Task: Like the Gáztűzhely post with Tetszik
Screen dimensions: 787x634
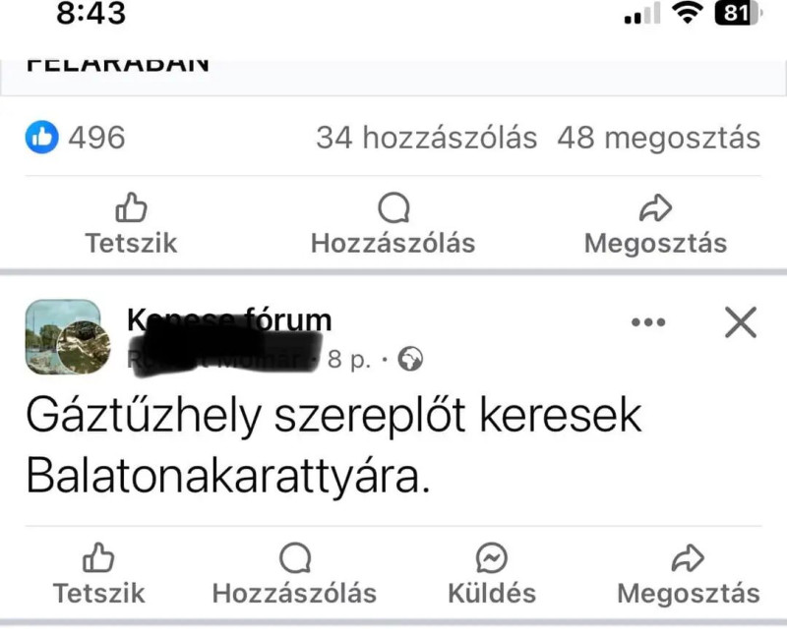Action: pyautogui.click(x=99, y=574)
